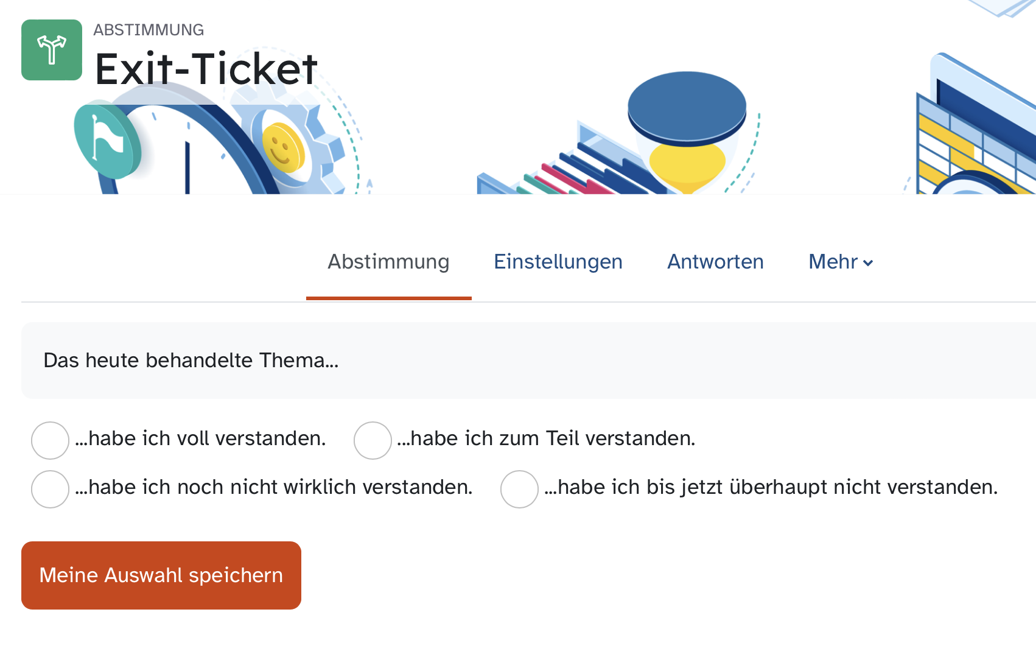Choose "...habe ich noch nicht wirklich verstanden."
This screenshot has width=1036, height=654.
[x=50, y=488]
